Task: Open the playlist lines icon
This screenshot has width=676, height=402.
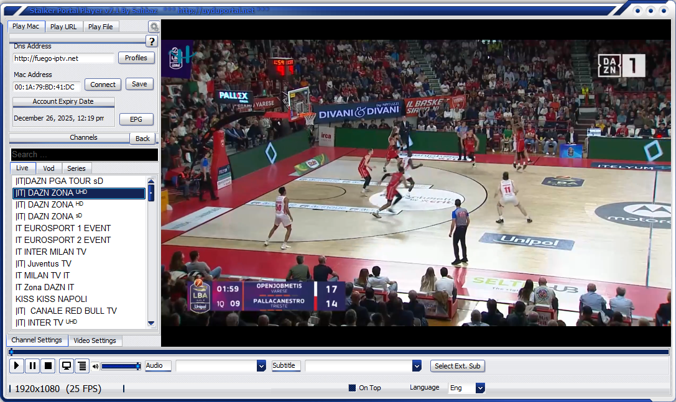Action: click(82, 366)
